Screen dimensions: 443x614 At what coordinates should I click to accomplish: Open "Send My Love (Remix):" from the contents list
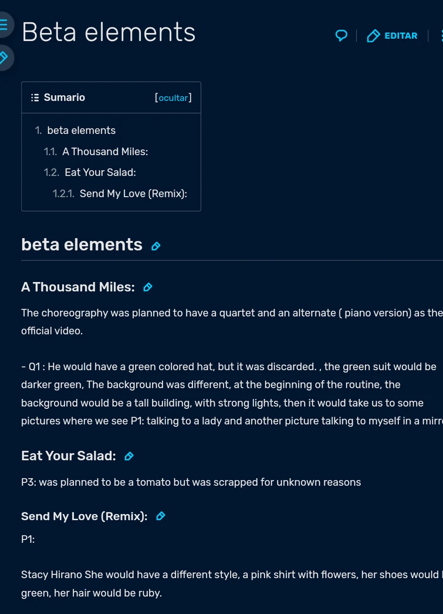133,193
